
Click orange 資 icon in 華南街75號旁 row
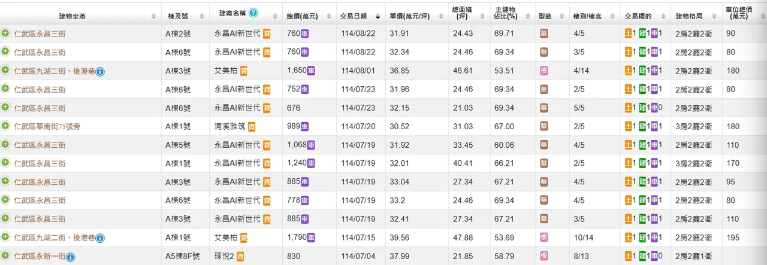[x=252, y=127]
